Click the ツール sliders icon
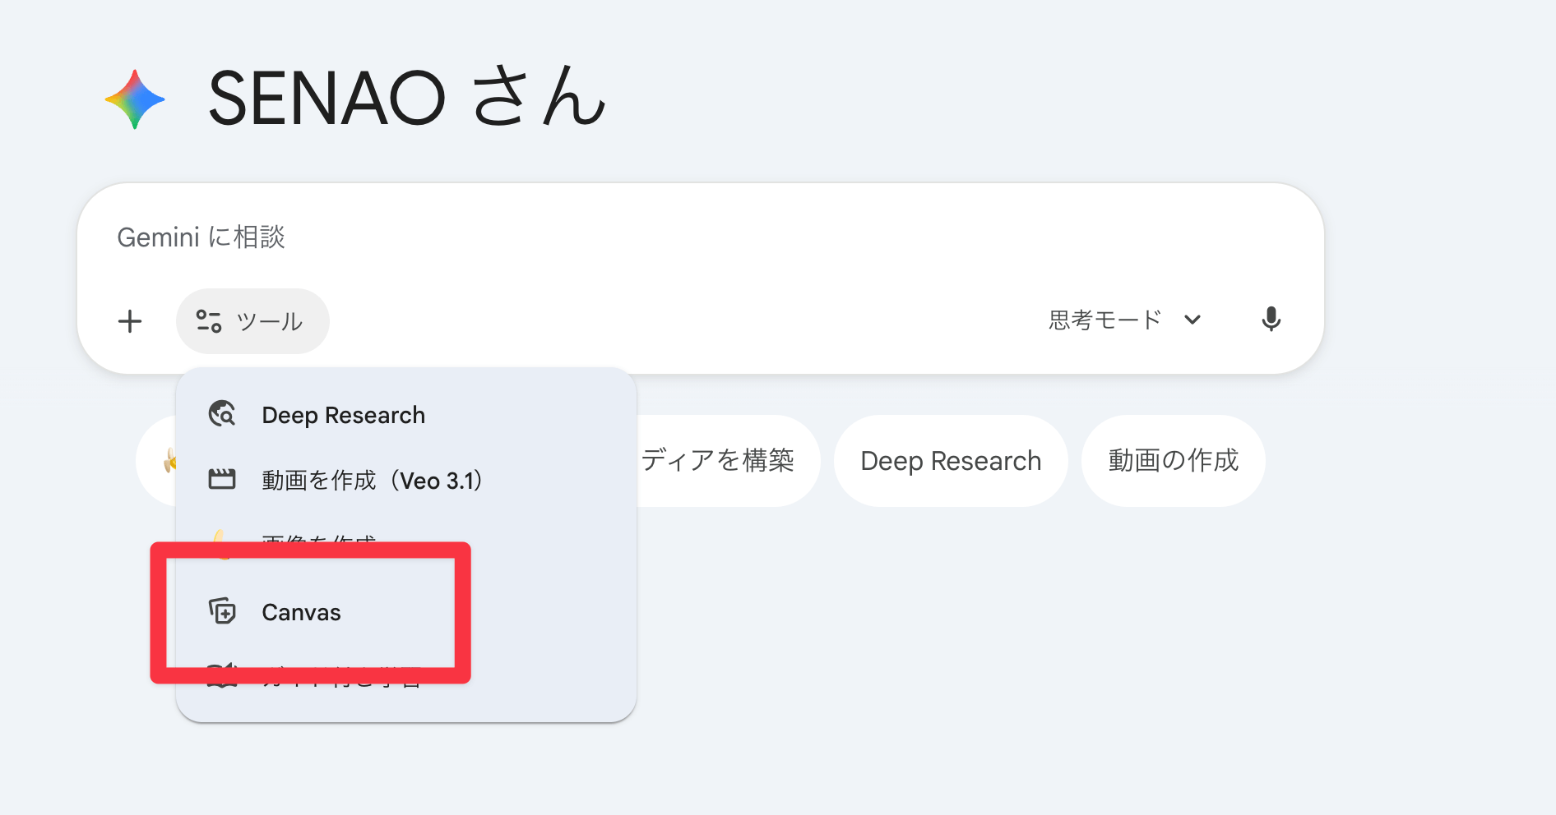This screenshot has width=1556, height=815. click(210, 320)
